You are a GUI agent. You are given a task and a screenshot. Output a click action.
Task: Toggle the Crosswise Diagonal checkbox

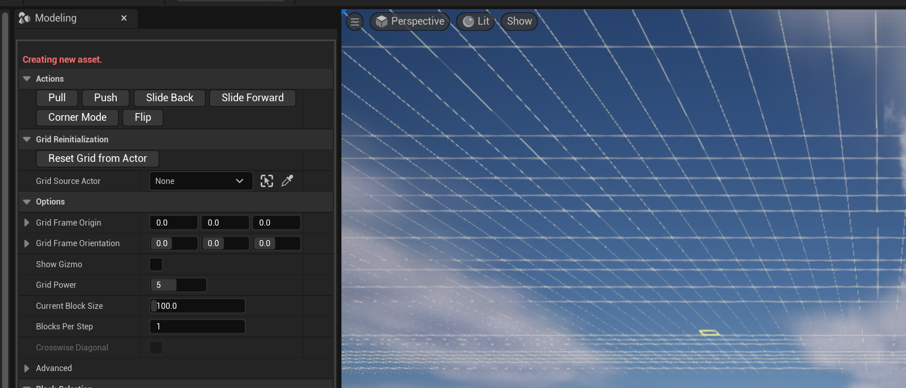tap(156, 347)
